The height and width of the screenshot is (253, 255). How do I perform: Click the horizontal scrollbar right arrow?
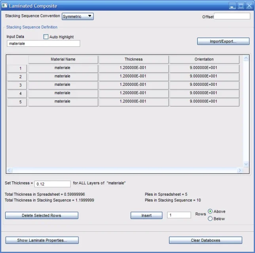tap(240, 170)
